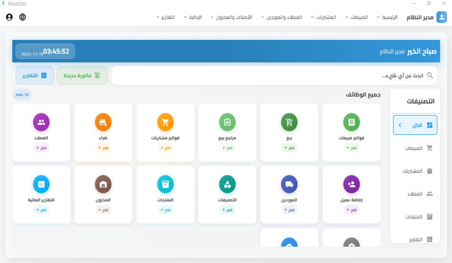This screenshot has height=263, width=452.
Task: Click the التصنيفات shapes icon
Action: tap(227, 184)
